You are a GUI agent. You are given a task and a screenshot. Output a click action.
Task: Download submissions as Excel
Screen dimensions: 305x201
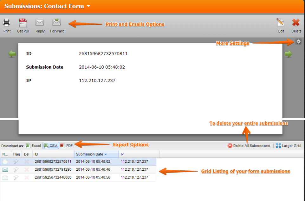[33, 146]
